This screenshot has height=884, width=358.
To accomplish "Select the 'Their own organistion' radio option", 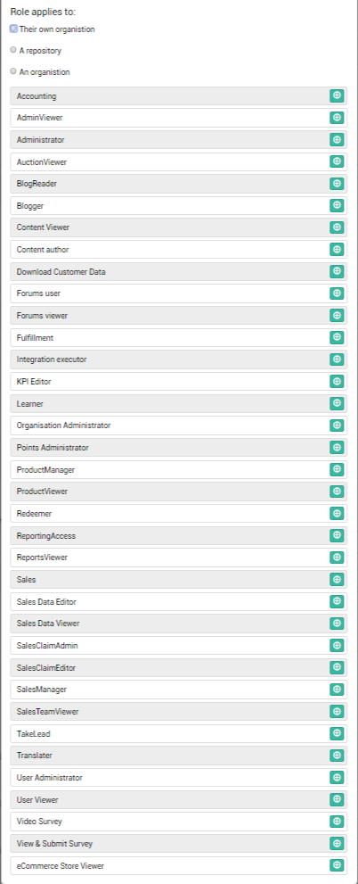I will click(13, 29).
